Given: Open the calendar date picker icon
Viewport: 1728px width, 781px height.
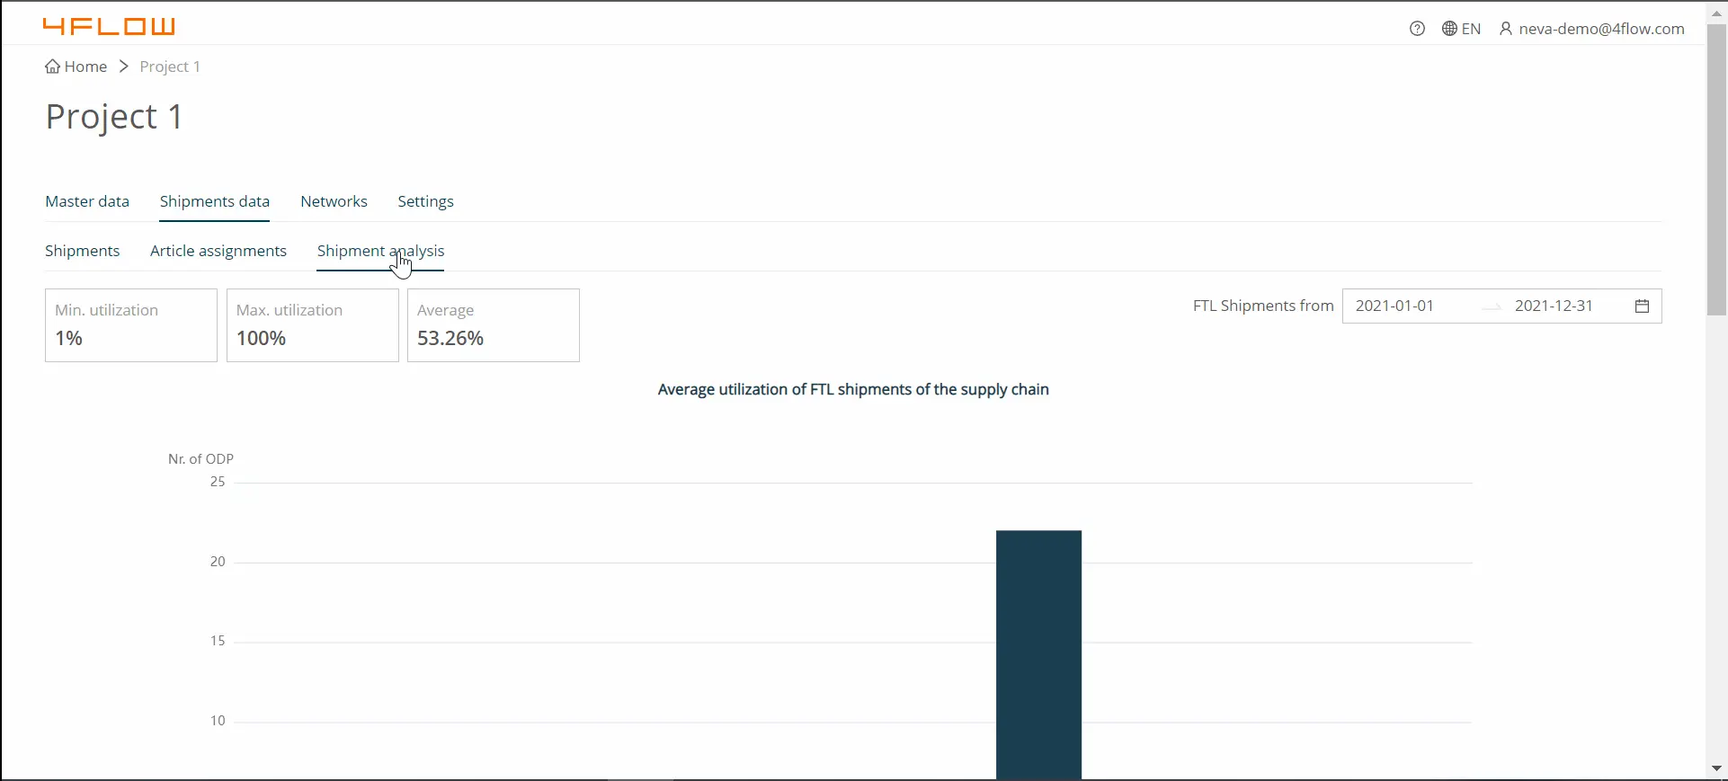Looking at the screenshot, I should 1642,306.
